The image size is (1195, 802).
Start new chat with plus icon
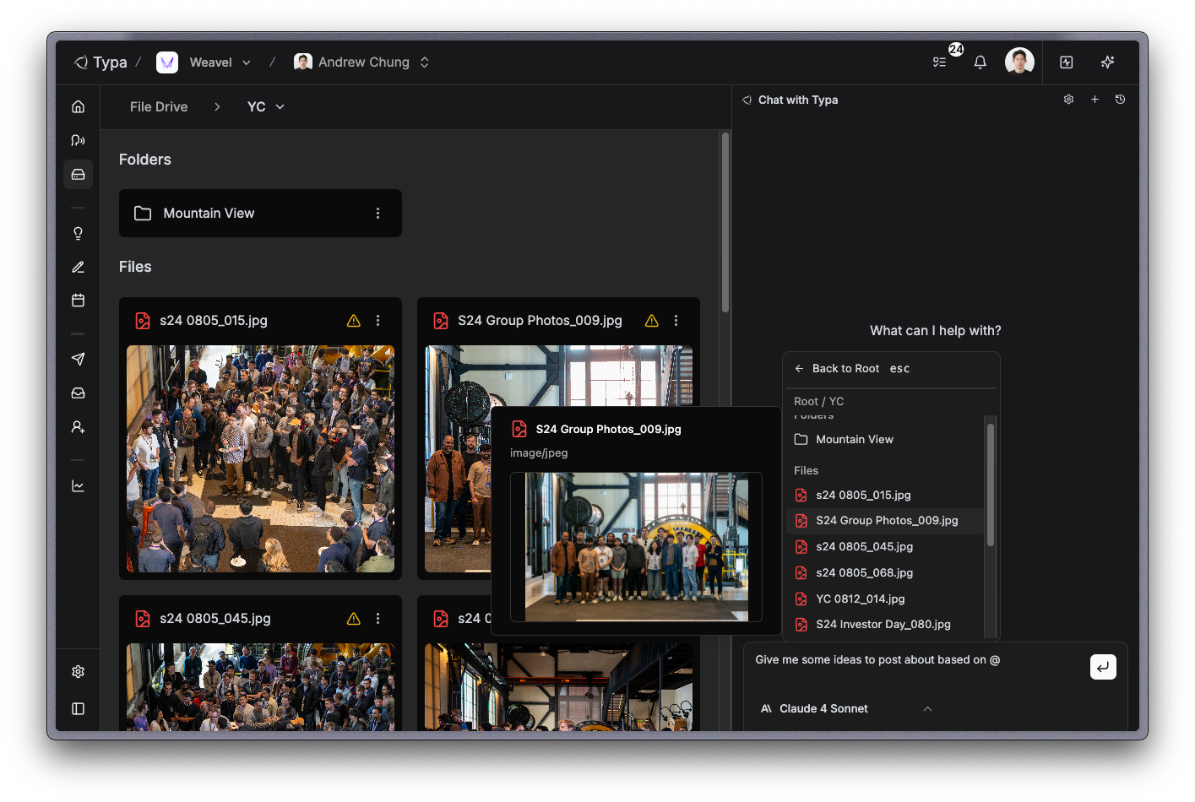(x=1095, y=100)
